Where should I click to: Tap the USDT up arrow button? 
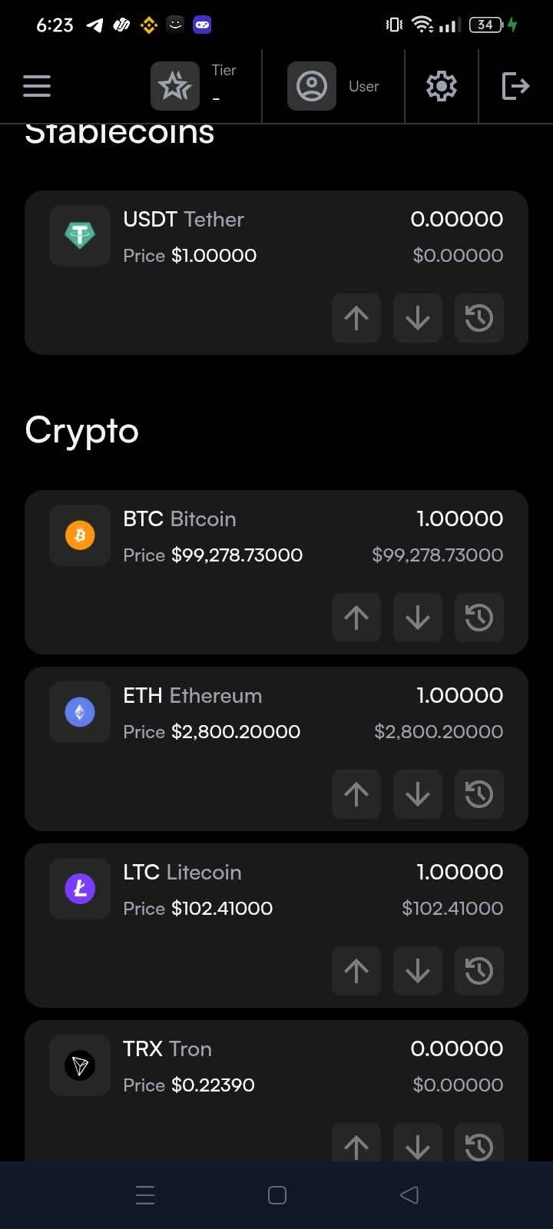point(356,318)
